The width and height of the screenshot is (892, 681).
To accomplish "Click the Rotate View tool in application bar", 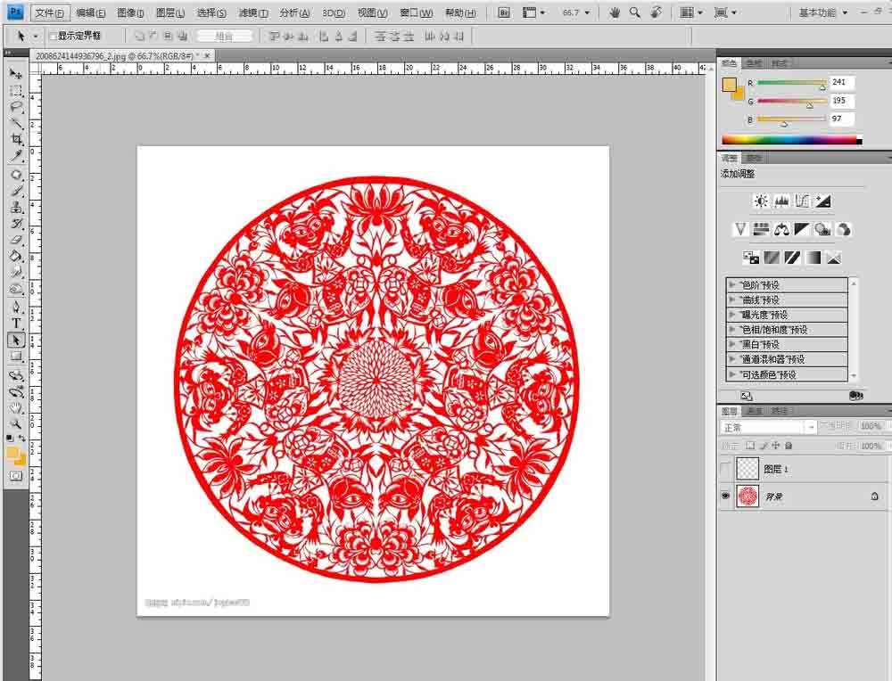I will coord(656,12).
